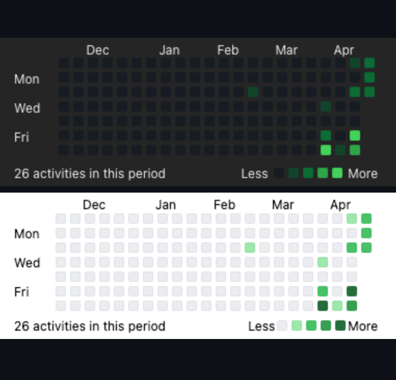This screenshot has height=380, width=396.
Task: Select brightest green legend swatch in dark panel
Action: point(337,173)
